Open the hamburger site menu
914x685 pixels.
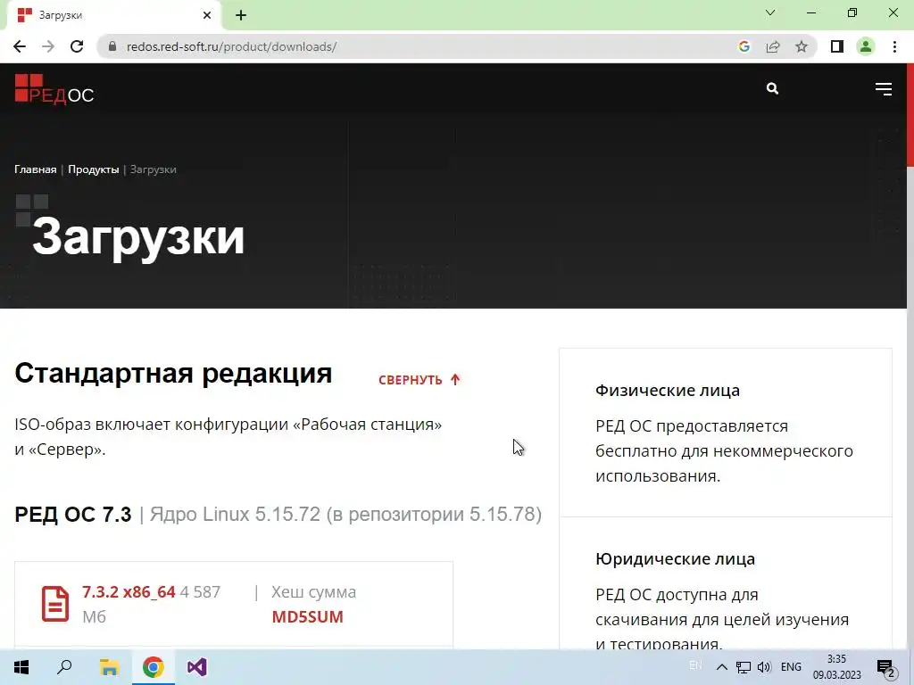[x=883, y=88]
